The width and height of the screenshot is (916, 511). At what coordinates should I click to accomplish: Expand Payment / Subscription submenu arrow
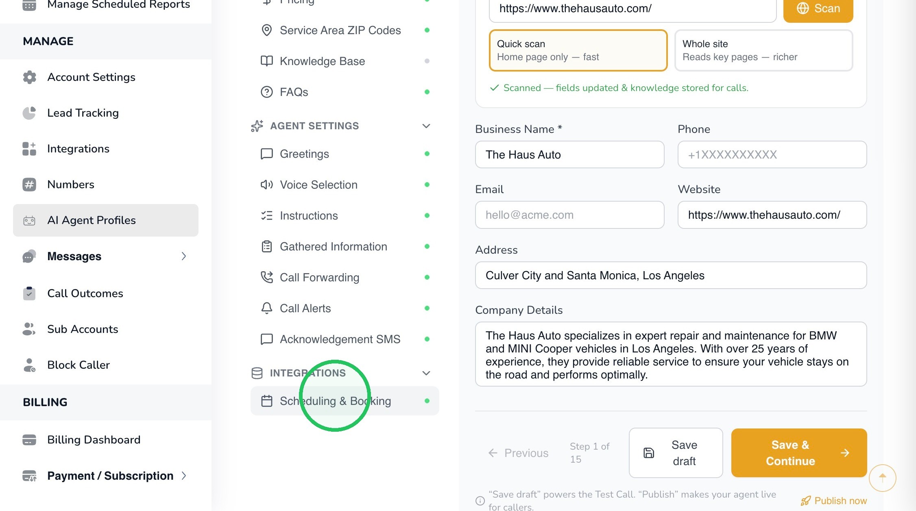pyautogui.click(x=184, y=476)
